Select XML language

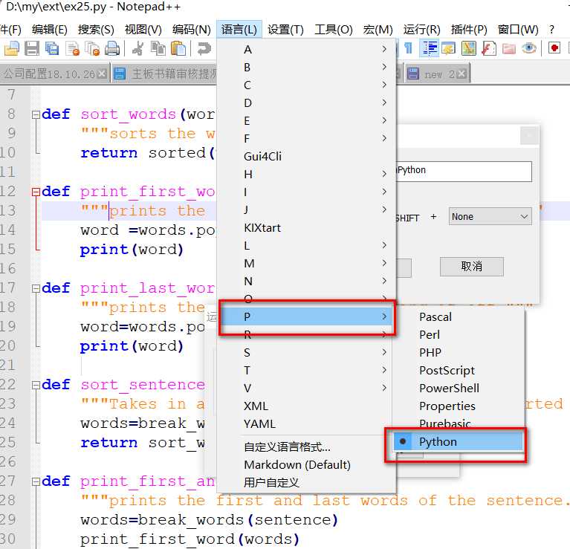click(306, 406)
